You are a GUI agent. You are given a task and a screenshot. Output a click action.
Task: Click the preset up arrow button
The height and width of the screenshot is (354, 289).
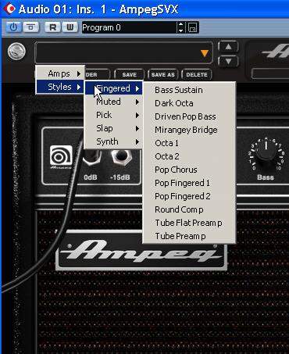pyautogui.click(x=228, y=47)
